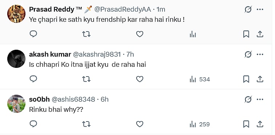Screen dimensions: 275x135
Task: Open more options for Prasad Reddy's tweet
Action: [x=260, y=9]
